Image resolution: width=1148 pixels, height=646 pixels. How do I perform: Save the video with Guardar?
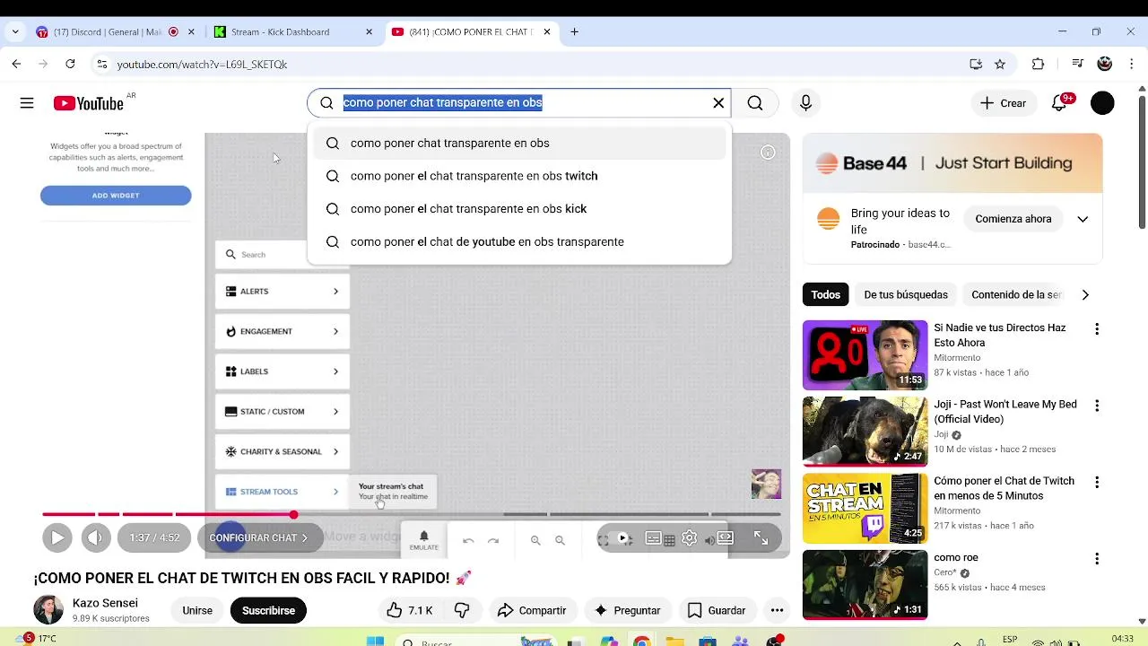click(x=717, y=610)
